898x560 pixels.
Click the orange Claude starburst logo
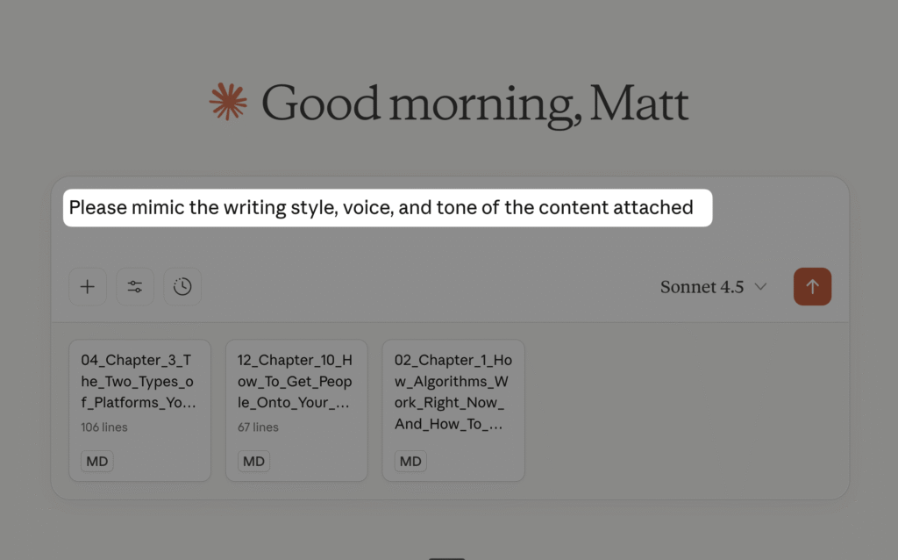pos(228,103)
